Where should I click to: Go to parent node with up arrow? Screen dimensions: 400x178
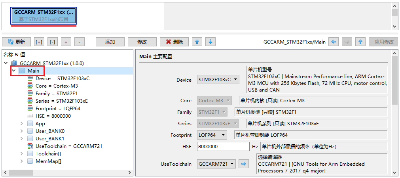coord(360,42)
